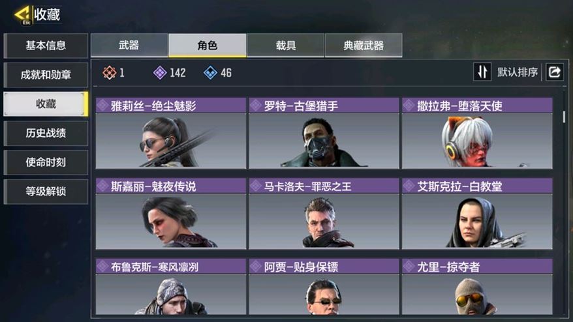Screen dimensions: 573x322
Task: Open the 典藏武器 tab
Action: click(x=364, y=45)
